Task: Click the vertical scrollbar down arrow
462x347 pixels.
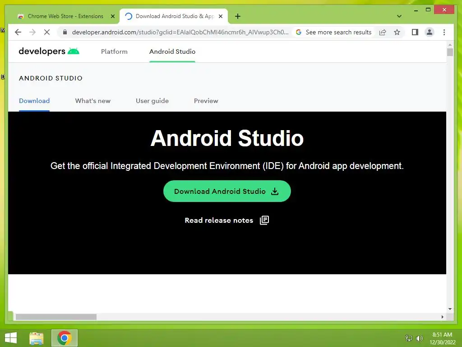Action: point(450,309)
